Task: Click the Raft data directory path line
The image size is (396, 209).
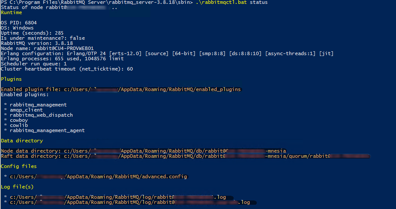Action: click(x=184, y=156)
